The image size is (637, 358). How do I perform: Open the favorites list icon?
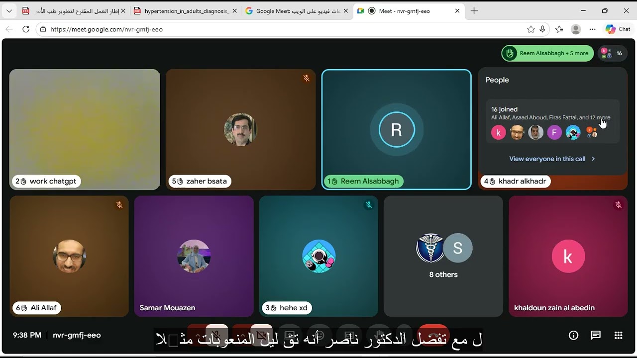pos(559,29)
